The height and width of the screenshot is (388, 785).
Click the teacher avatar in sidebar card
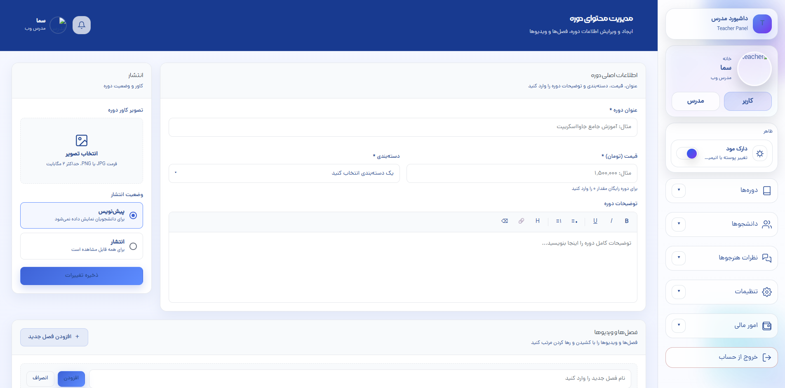click(x=754, y=69)
